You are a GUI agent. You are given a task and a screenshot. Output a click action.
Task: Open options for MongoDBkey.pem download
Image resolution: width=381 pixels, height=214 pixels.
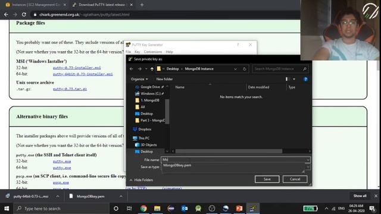(121, 196)
